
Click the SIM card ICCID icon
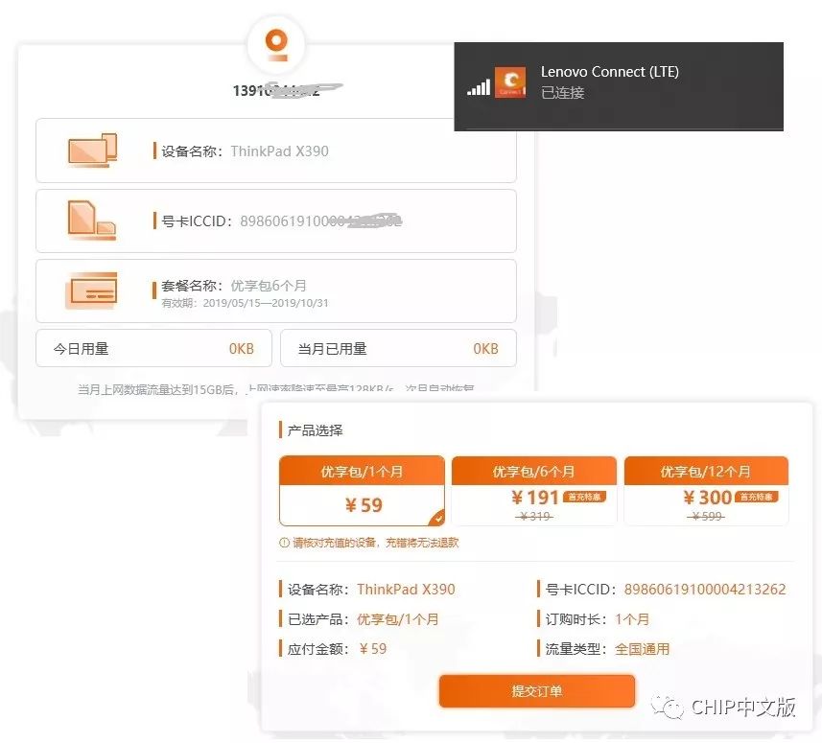(92, 221)
